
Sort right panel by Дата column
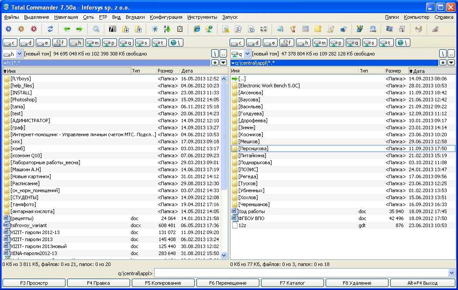(x=432, y=71)
